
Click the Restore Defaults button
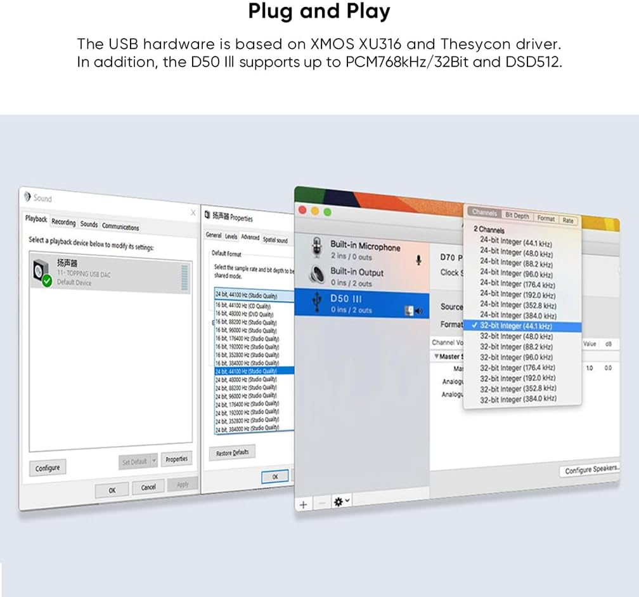coord(232,453)
